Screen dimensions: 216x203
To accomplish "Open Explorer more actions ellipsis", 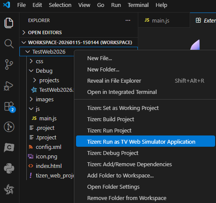I will pos(128,20).
